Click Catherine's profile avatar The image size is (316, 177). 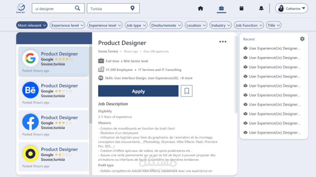(x=281, y=8)
